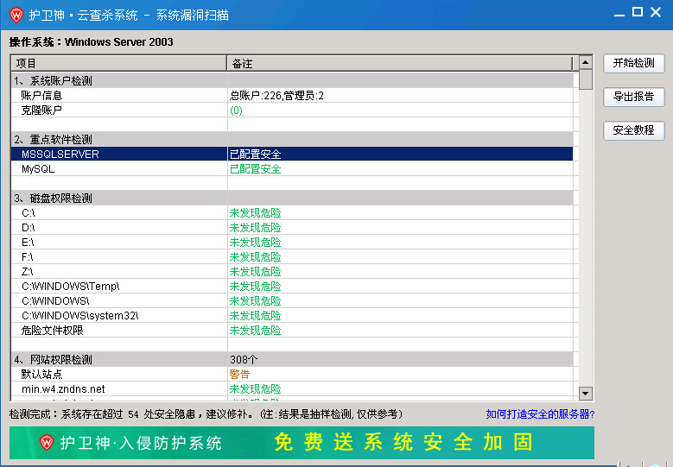Select group row 1、系统账户检测
673x467 pixels.
pos(292,80)
